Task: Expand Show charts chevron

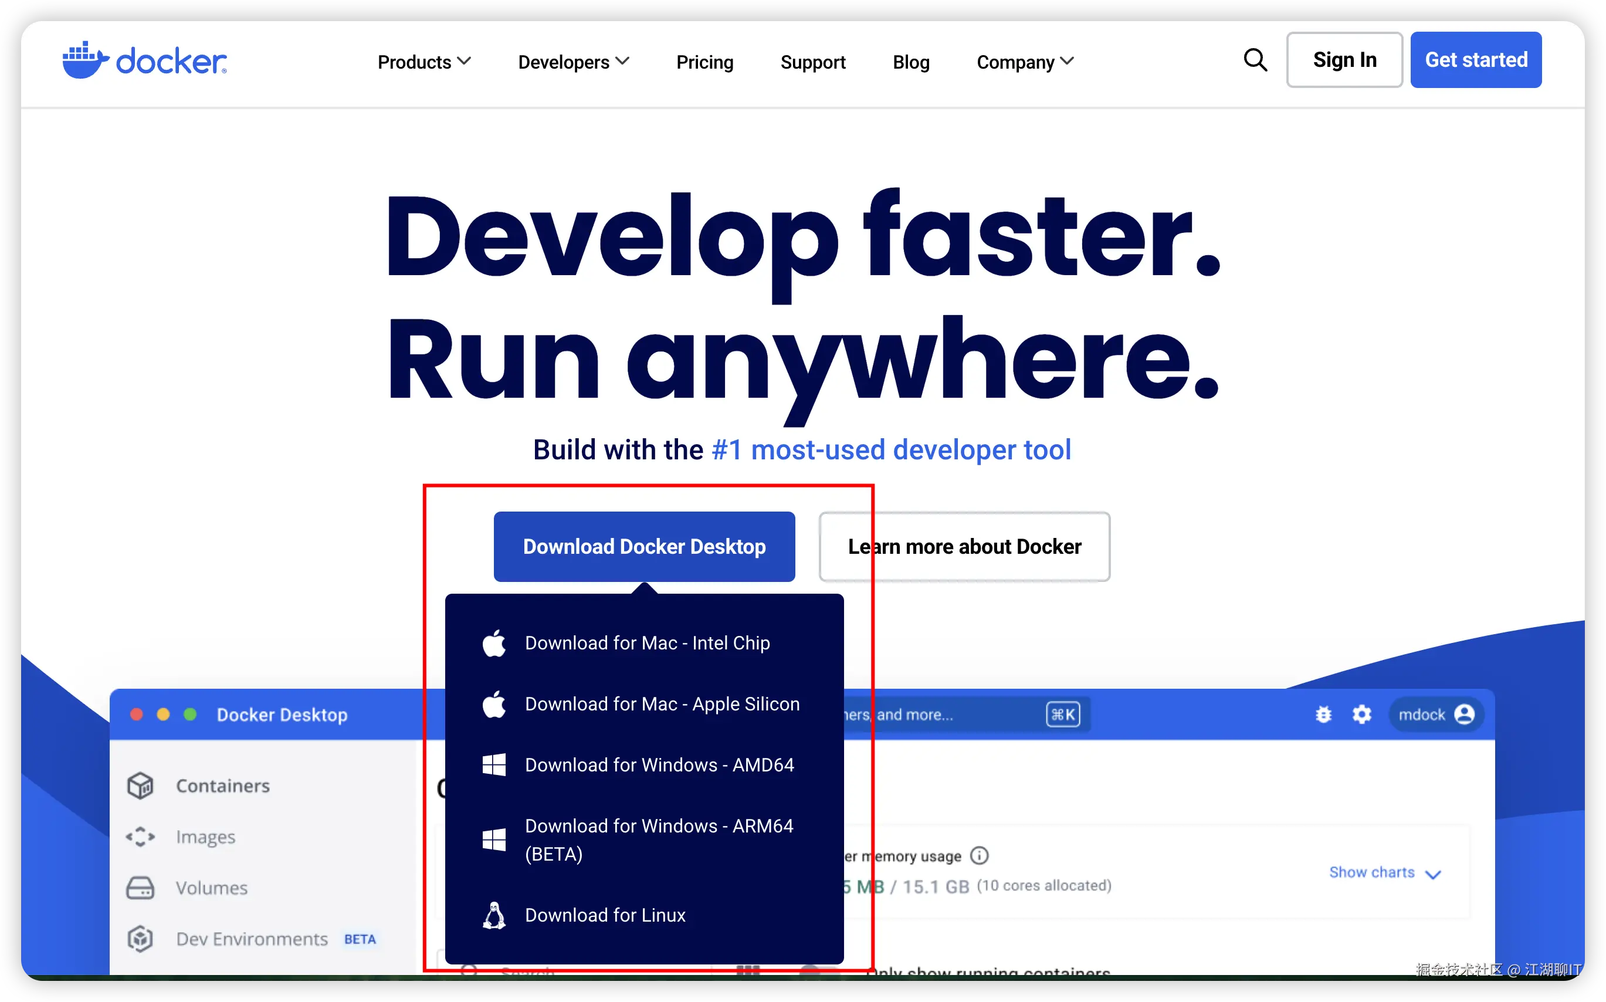Action: point(1433,875)
